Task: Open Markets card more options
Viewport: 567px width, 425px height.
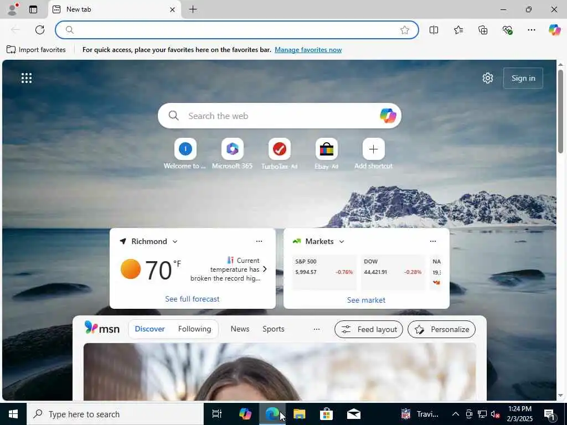Action: 433,241
